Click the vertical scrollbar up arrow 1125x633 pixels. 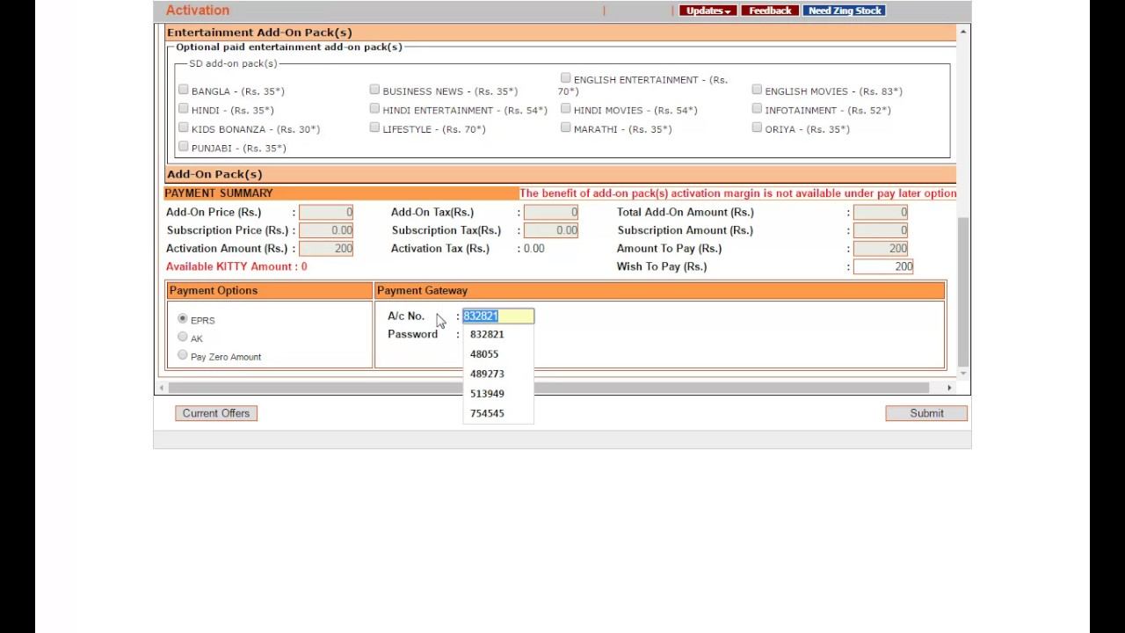point(963,32)
